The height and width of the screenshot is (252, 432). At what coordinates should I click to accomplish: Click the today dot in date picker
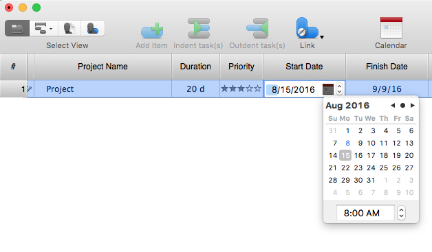402,105
